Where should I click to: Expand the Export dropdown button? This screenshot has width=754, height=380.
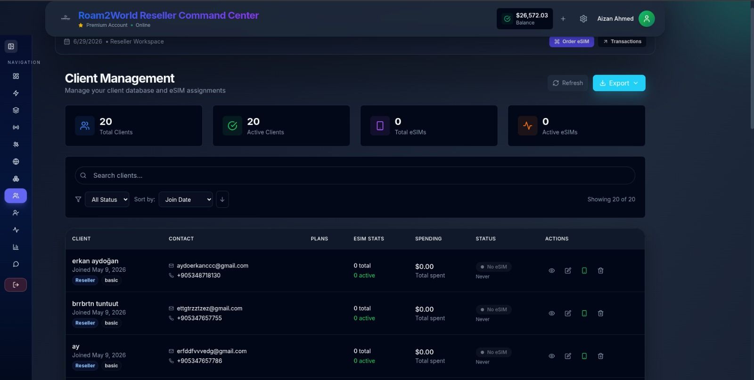(x=619, y=83)
